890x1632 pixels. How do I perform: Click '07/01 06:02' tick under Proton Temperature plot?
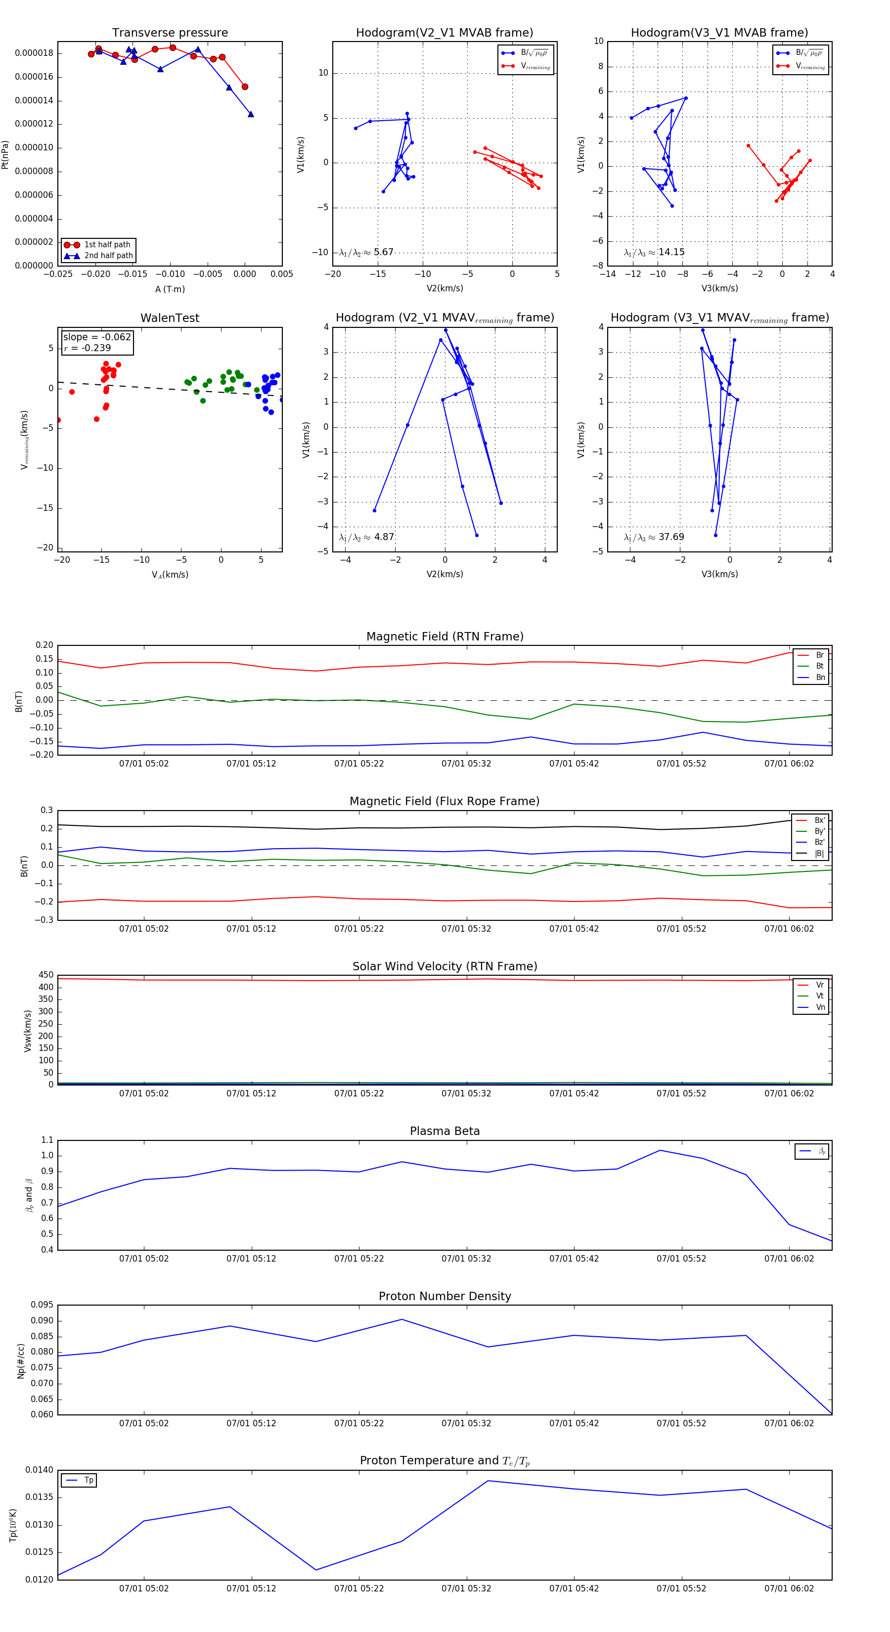tap(789, 1588)
